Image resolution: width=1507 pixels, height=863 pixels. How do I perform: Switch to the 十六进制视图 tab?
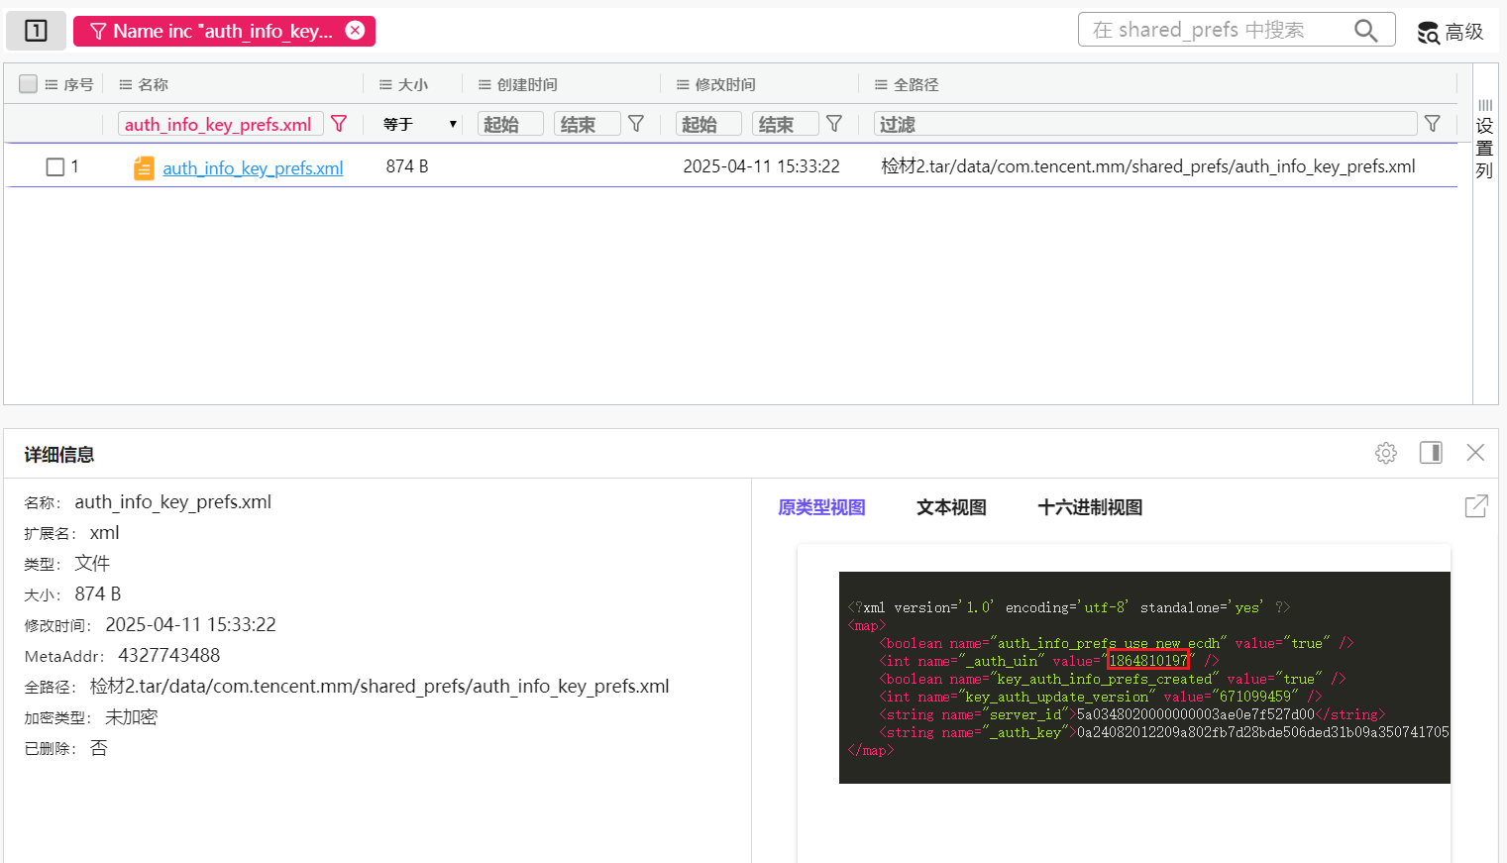[x=1090, y=507]
